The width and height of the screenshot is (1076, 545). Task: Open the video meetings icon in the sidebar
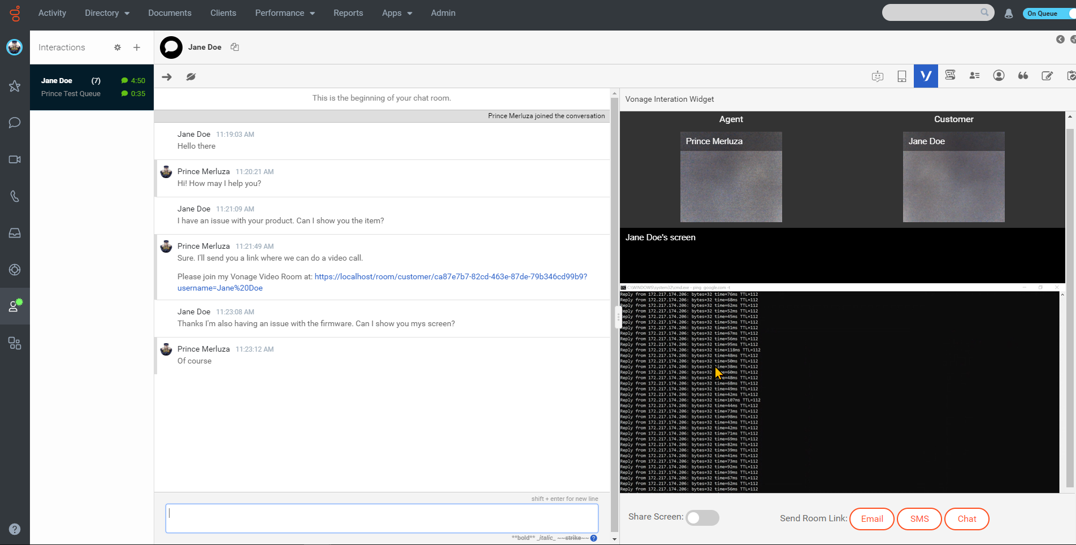click(x=15, y=159)
